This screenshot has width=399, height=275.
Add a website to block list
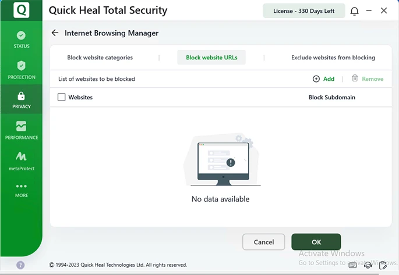pos(324,78)
